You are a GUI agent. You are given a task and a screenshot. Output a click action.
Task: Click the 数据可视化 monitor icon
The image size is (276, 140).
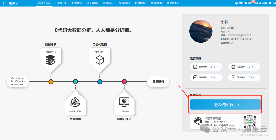(124, 102)
